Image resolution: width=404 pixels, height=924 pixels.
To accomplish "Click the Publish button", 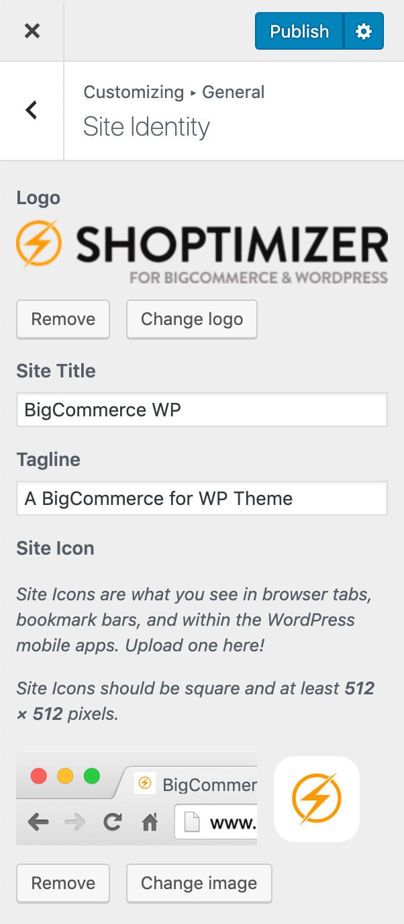I will [299, 31].
